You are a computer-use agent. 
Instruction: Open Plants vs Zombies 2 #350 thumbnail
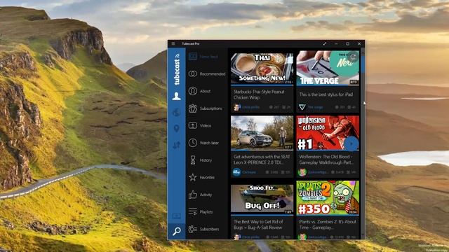click(x=328, y=197)
